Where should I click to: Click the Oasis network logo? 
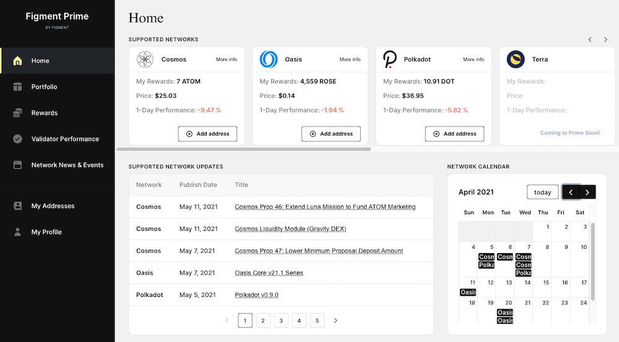(x=269, y=59)
